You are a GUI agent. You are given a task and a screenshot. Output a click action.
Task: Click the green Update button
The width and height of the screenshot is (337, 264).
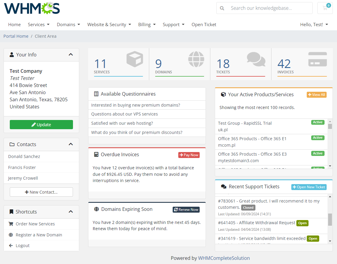[x=41, y=124]
